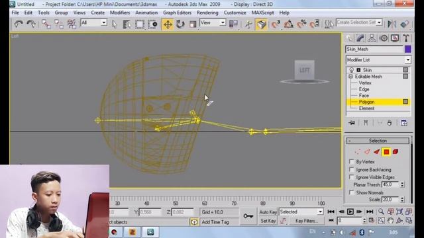The height and width of the screenshot is (238, 424).
Task: Open the Rendering menu
Action: [x=207, y=13]
